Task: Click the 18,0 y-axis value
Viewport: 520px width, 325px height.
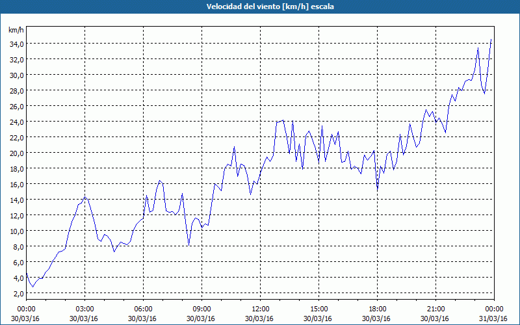Action: [x=16, y=168]
